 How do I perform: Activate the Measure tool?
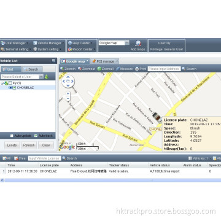tap(124, 69)
